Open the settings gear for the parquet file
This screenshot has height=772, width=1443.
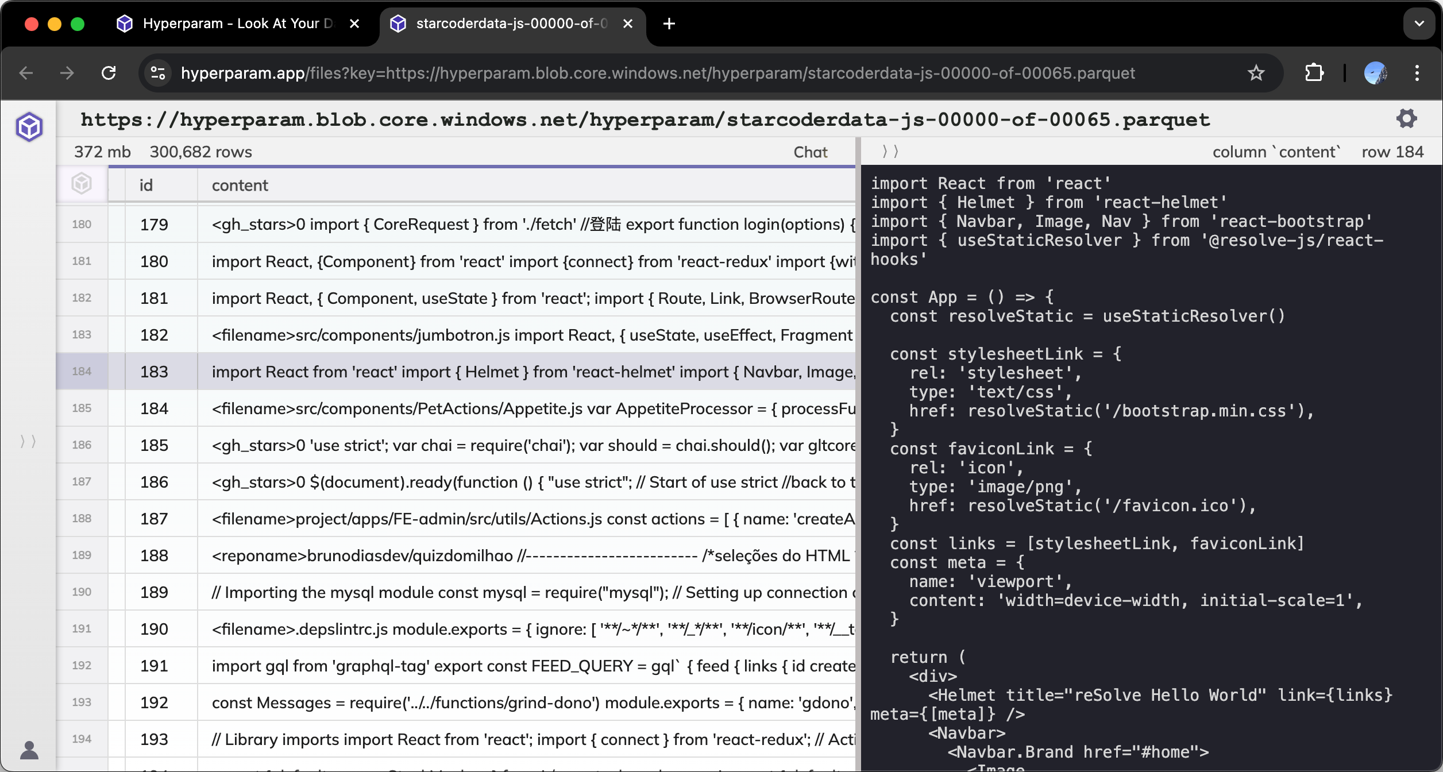1406,118
